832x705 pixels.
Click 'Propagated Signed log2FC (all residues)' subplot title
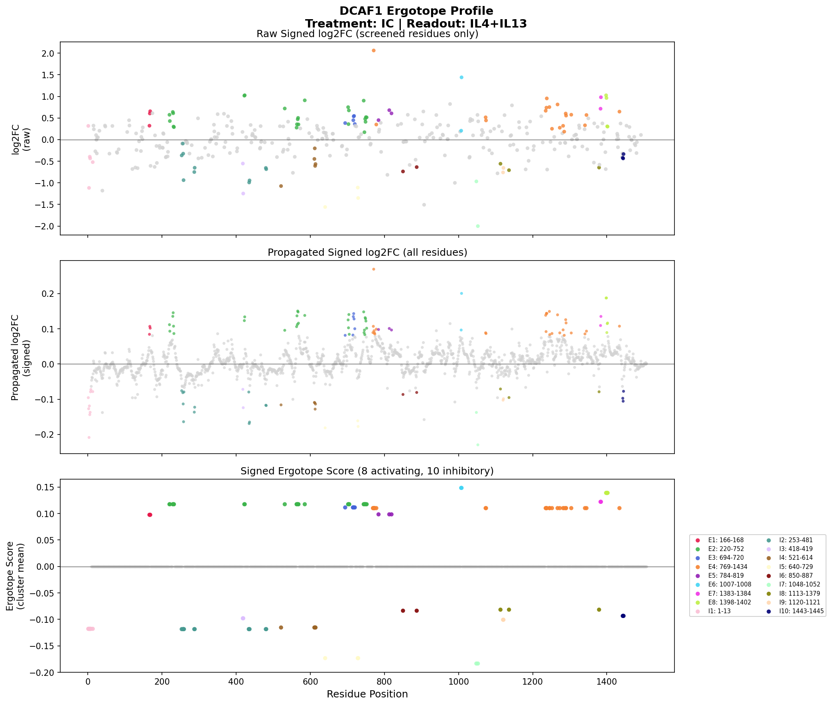(367, 253)
